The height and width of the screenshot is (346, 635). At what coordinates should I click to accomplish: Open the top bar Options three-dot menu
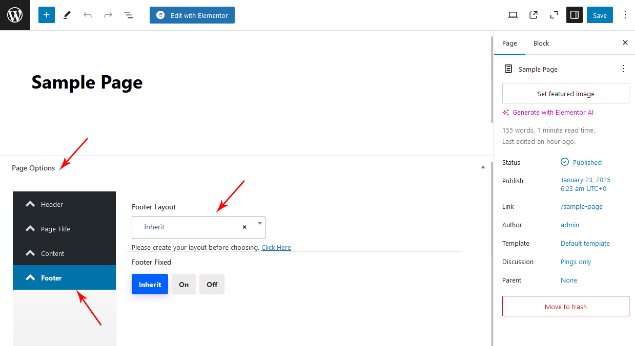(x=625, y=15)
